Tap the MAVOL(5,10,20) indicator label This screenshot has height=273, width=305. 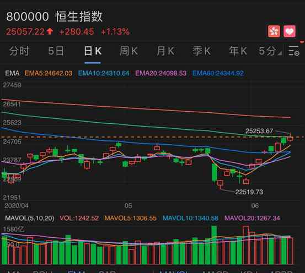point(30,218)
